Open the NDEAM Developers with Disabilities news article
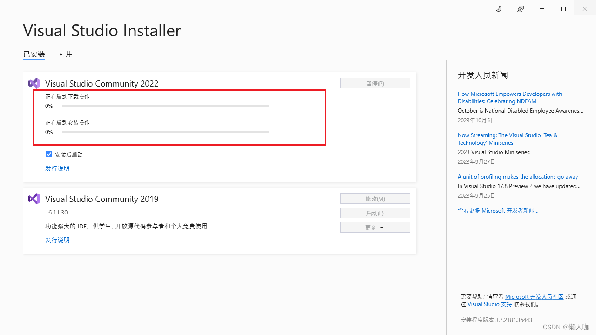The image size is (596, 335). [x=510, y=98]
